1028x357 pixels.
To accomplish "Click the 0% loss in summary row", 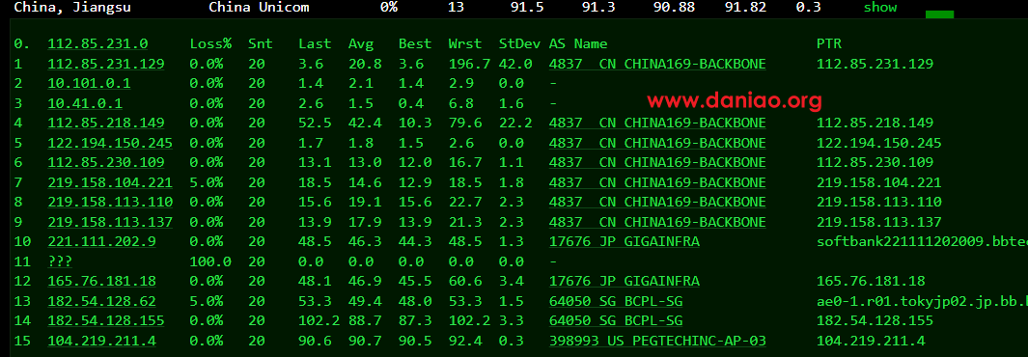I will tap(389, 8).
